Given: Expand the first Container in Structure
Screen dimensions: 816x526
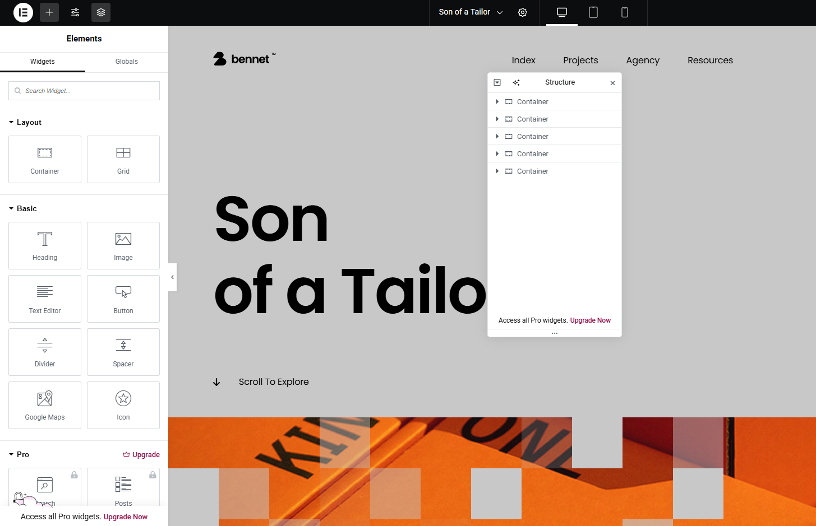Looking at the screenshot, I should (x=497, y=102).
